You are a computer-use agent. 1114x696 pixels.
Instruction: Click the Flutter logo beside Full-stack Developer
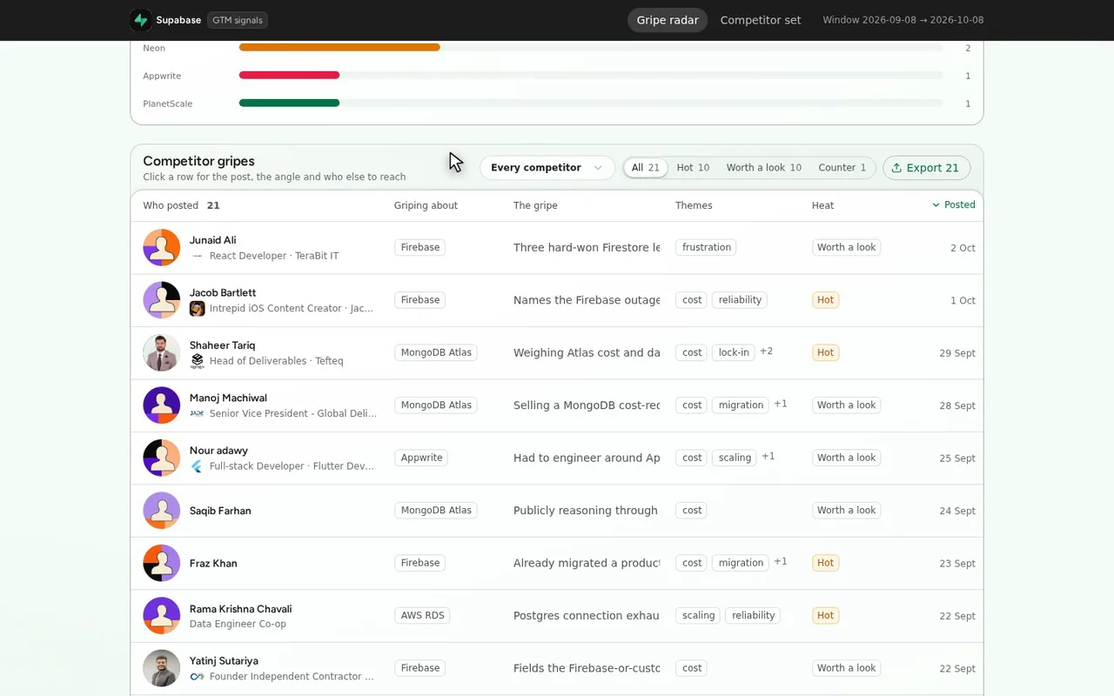tap(197, 466)
